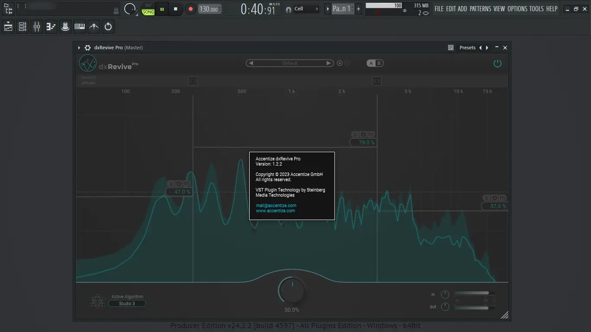Screen dimensions: 591x332
Task: Open the Piano roll
Action: coord(51,27)
